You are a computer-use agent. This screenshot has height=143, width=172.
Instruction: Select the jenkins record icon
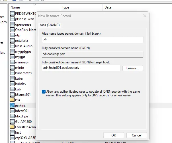pyautogui.click(x=12, y=105)
